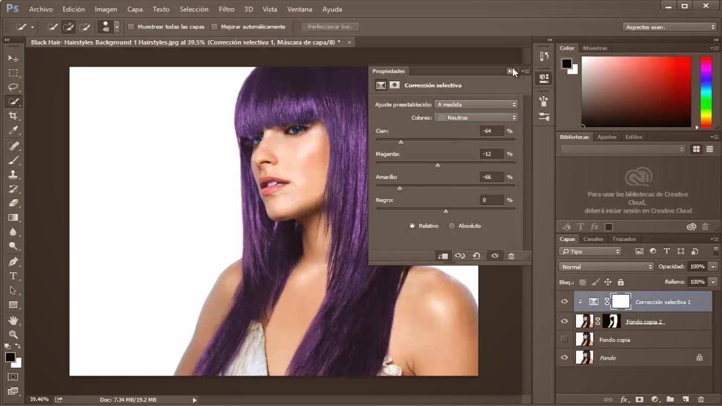722x406 pixels.
Task: Select the Absoluto radio button
Action: [452, 226]
